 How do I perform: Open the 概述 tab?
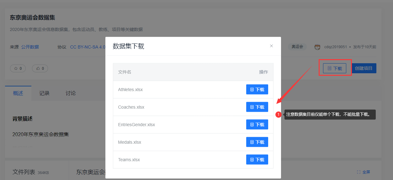(18, 93)
